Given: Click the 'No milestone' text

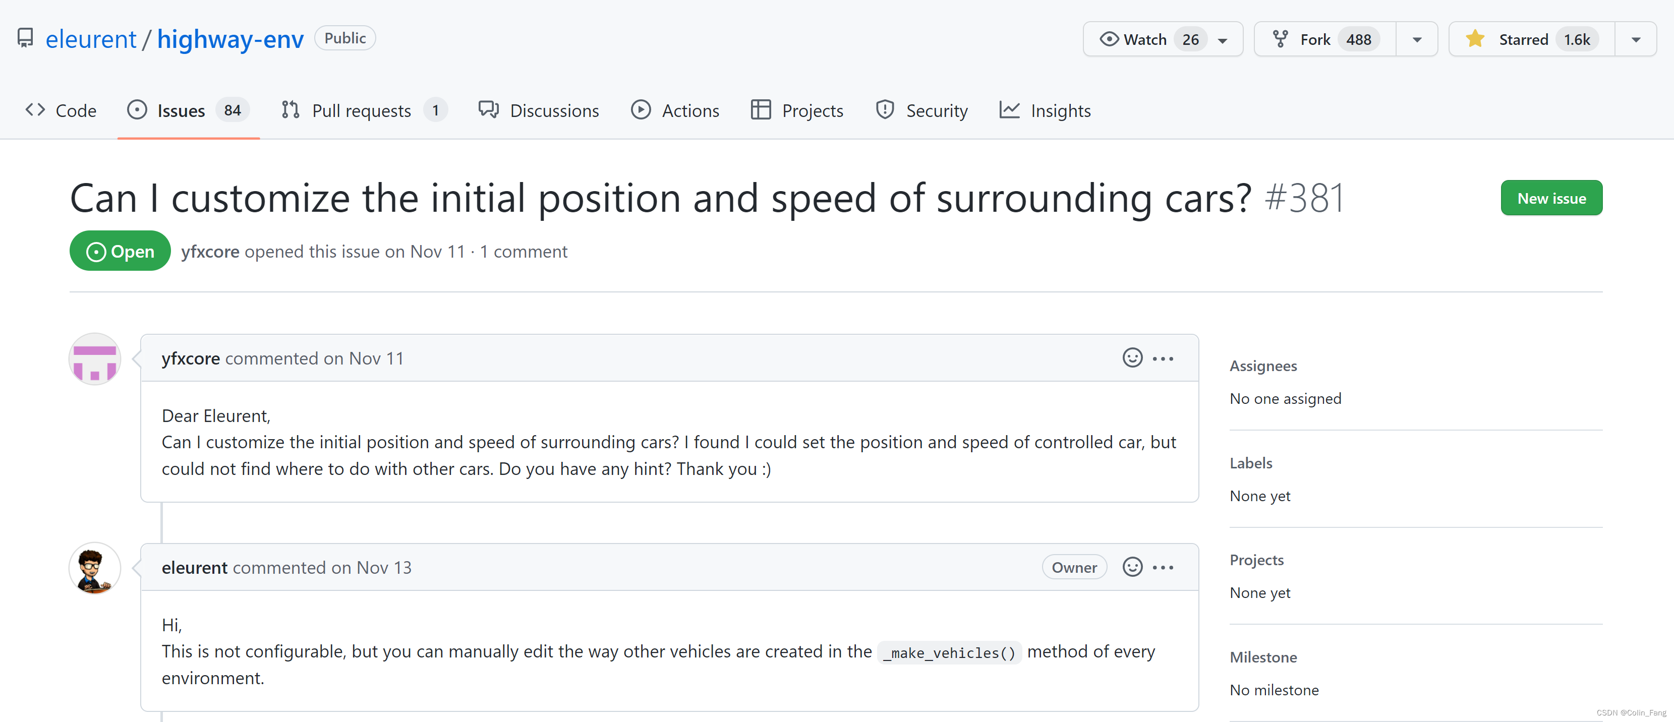Looking at the screenshot, I should pos(1274,690).
